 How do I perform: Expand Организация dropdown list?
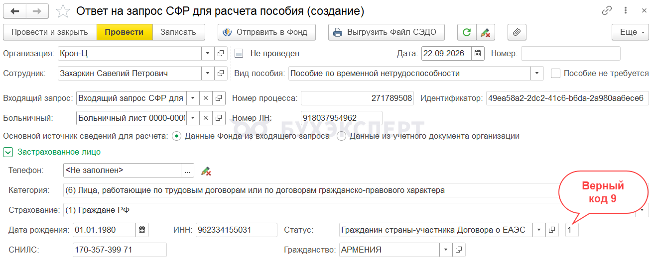(208, 53)
